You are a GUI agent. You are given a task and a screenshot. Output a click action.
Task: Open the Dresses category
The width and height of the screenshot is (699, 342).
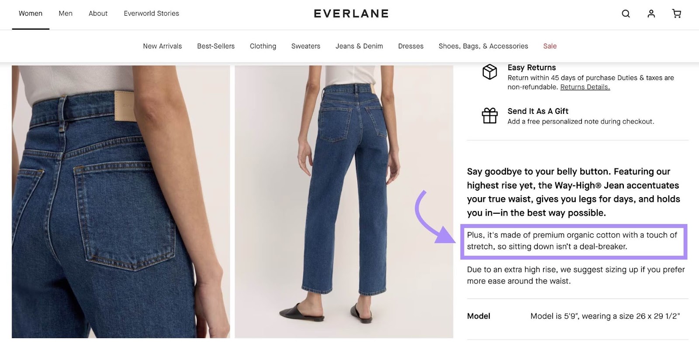click(x=410, y=46)
